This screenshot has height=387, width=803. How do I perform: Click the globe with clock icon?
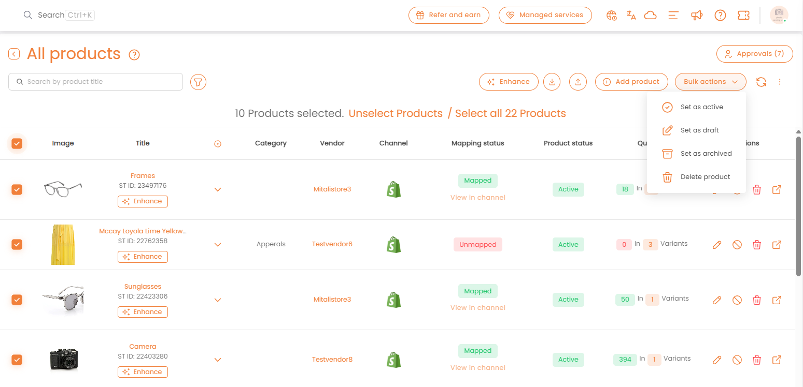pos(612,15)
